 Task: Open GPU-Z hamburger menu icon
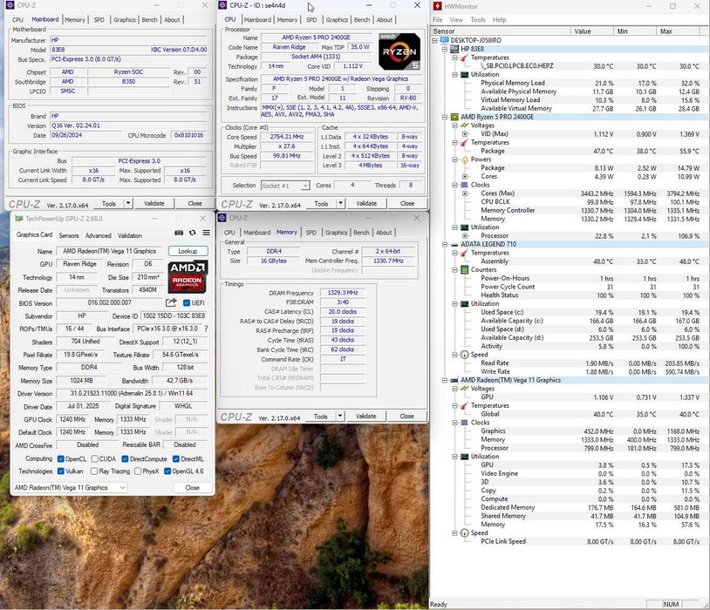click(x=206, y=233)
